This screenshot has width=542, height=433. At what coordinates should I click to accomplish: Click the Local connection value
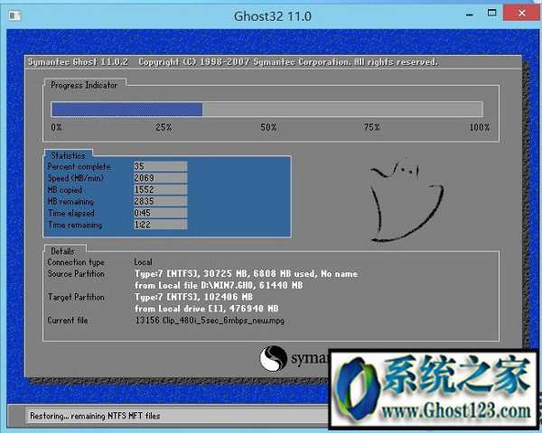point(143,263)
